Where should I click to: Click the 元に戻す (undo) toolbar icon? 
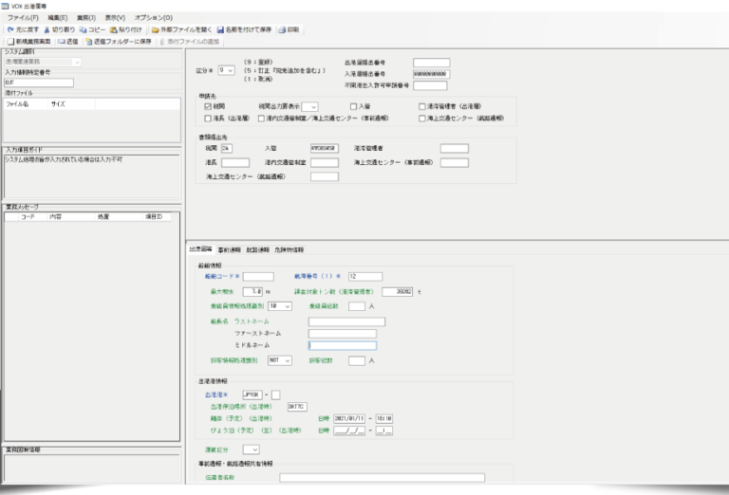10,29
